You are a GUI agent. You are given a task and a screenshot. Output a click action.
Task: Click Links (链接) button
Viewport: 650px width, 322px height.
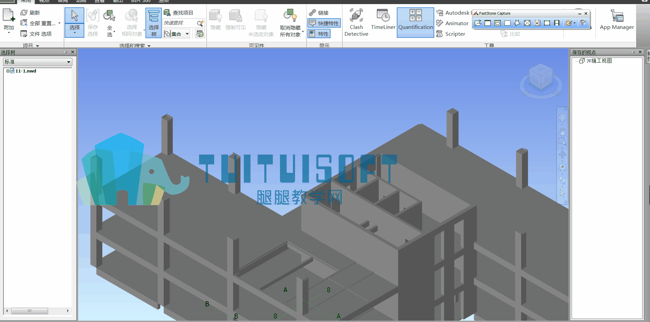[319, 13]
